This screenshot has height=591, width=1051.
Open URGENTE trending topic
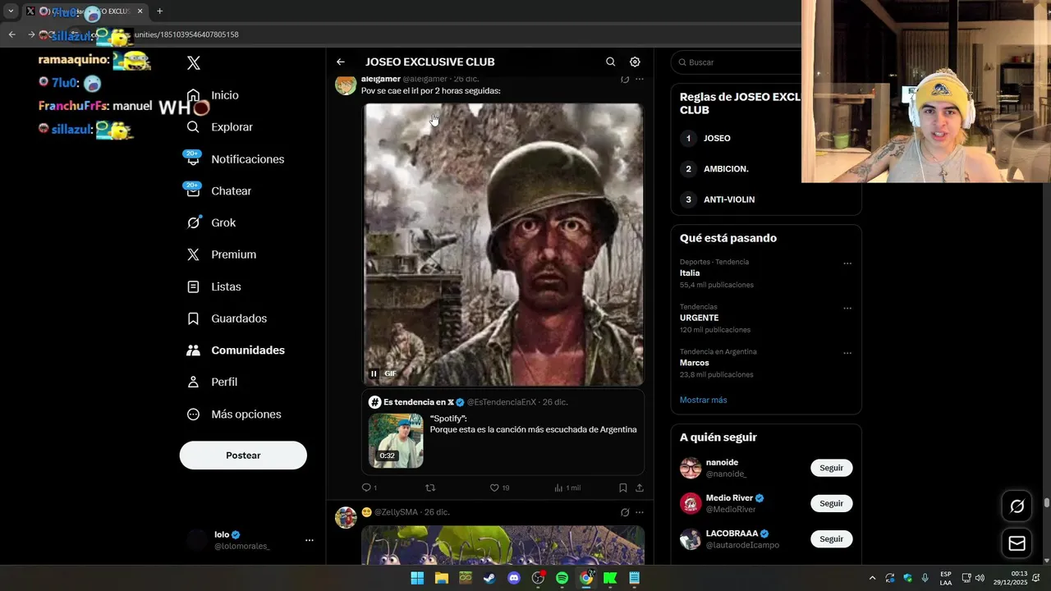[699, 318]
